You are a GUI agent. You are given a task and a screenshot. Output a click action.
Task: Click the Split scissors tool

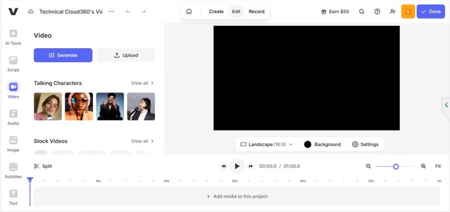tap(43, 166)
